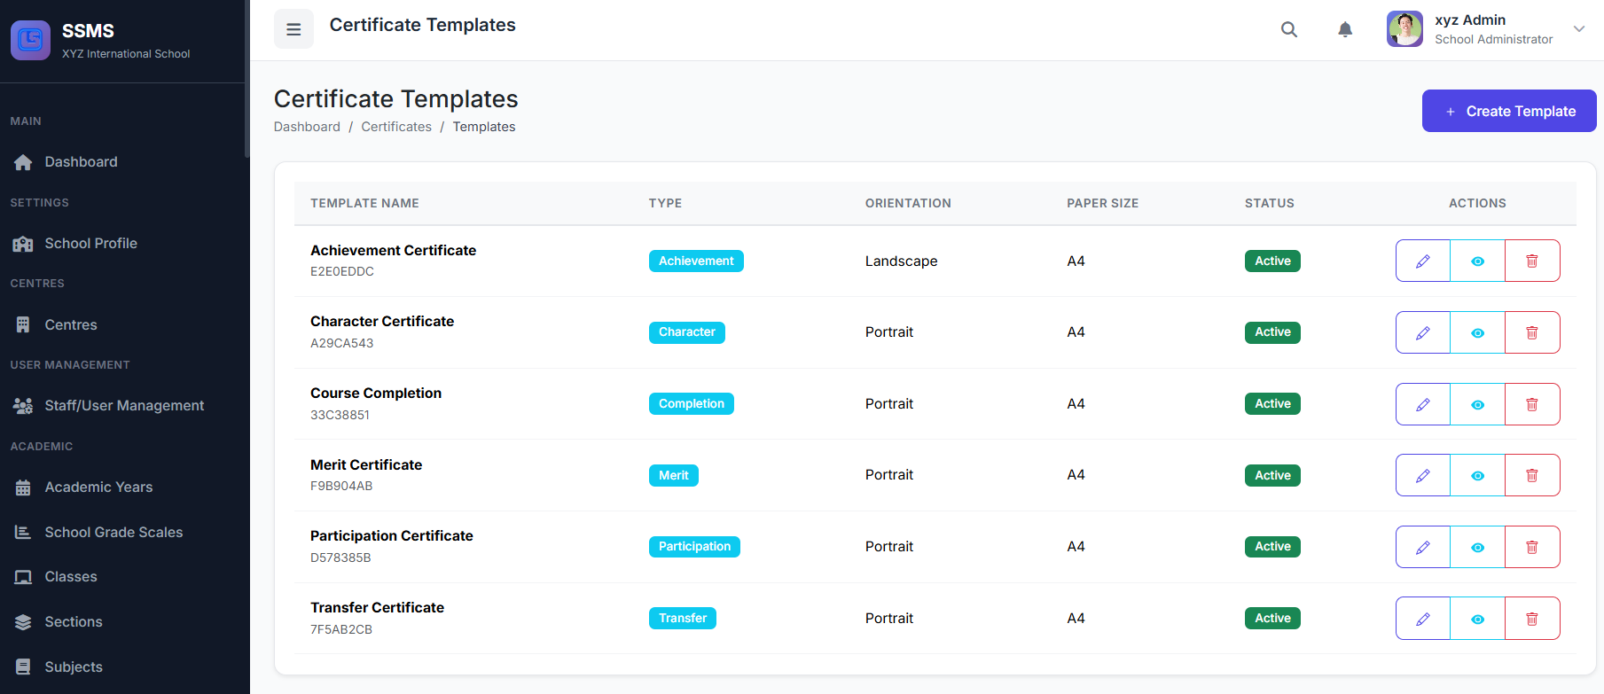Open the search magnifier icon
The width and height of the screenshot is (1604, 694).
point(1288,29)
